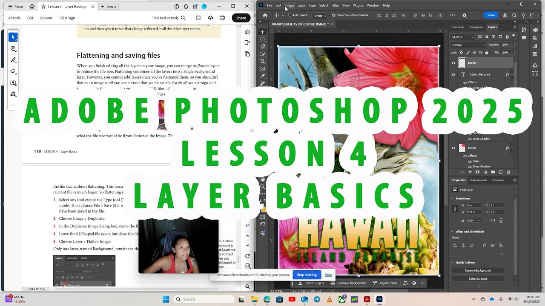Click the Hide link on sharing bar

tap(328, 275)
